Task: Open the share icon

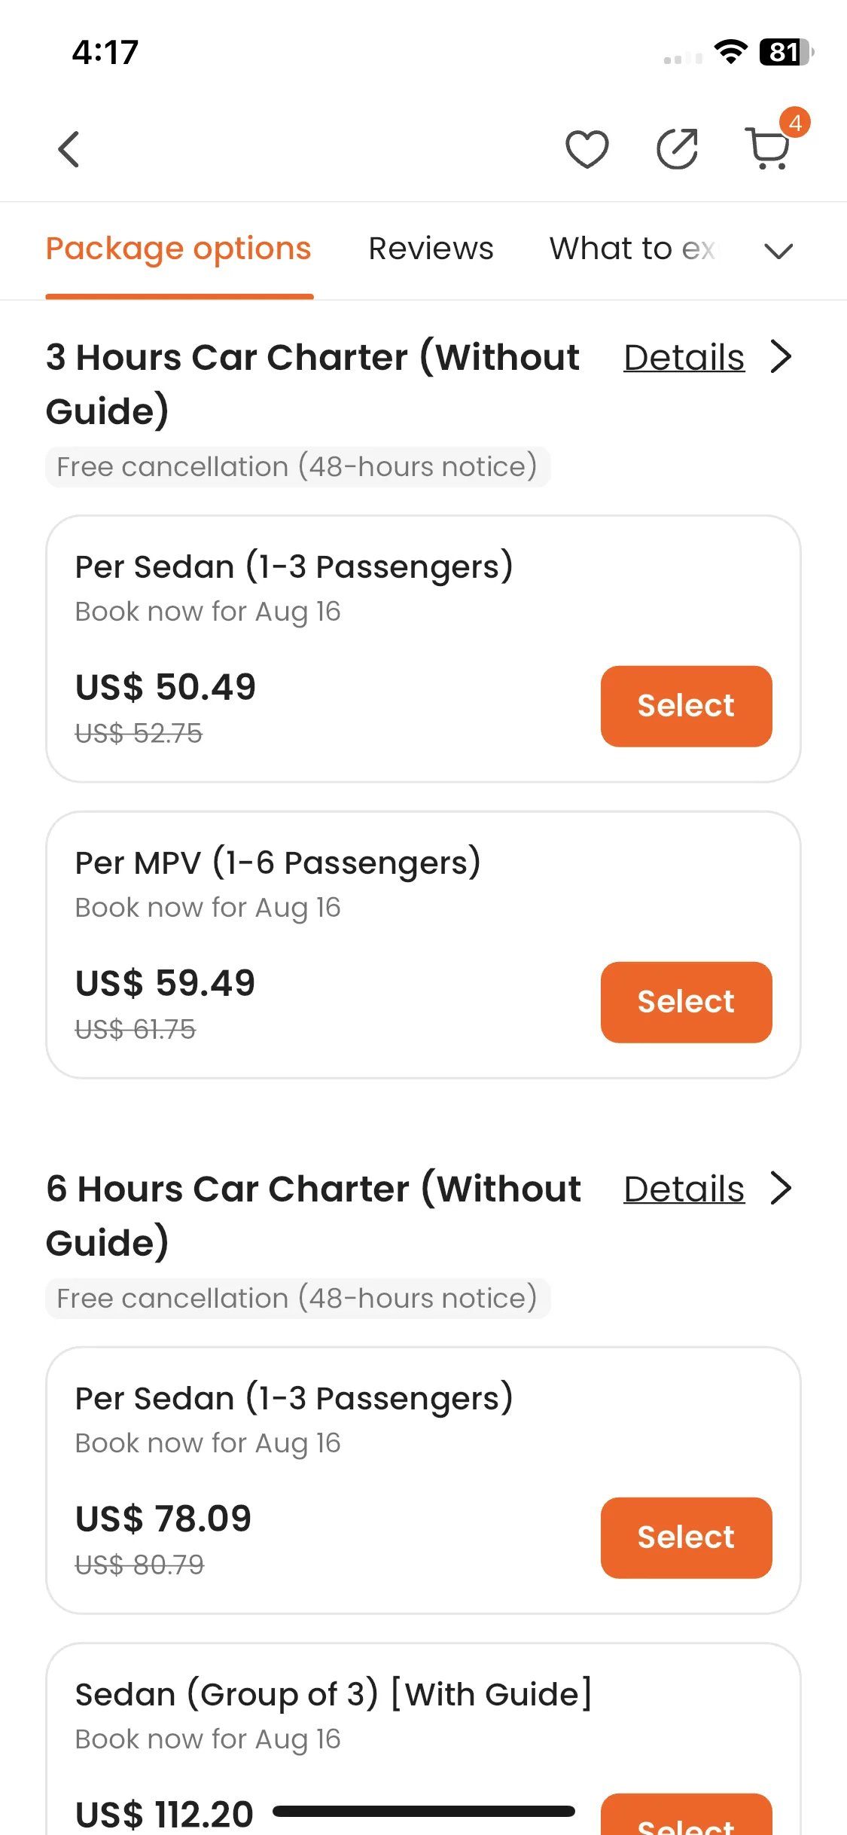Action: (678, 149)
